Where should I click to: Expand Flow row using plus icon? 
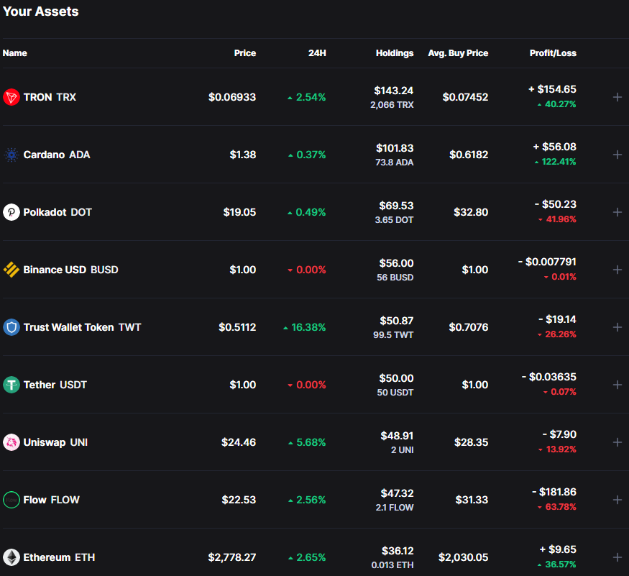click(x=617, y=500)
